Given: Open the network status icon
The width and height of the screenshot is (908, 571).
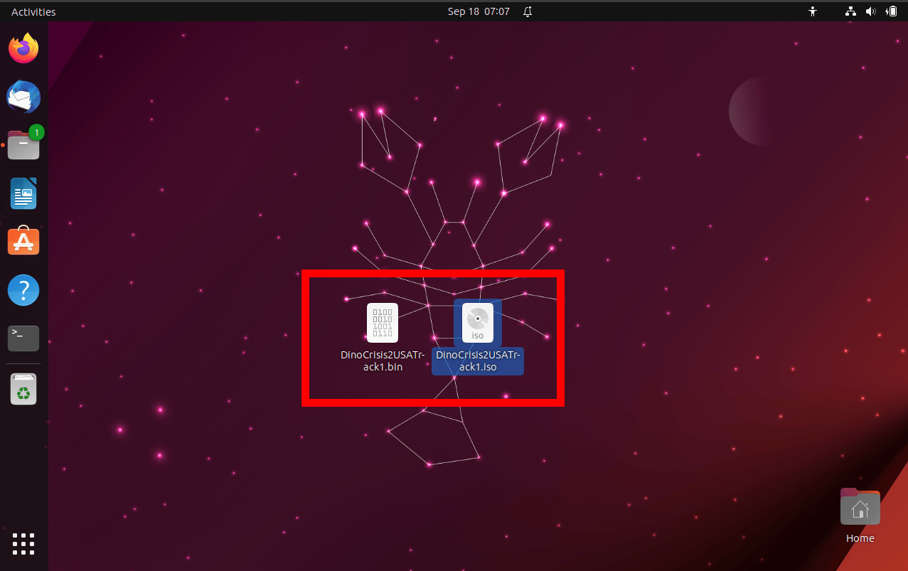Looking at the screenshot, I should click(850, 11).
